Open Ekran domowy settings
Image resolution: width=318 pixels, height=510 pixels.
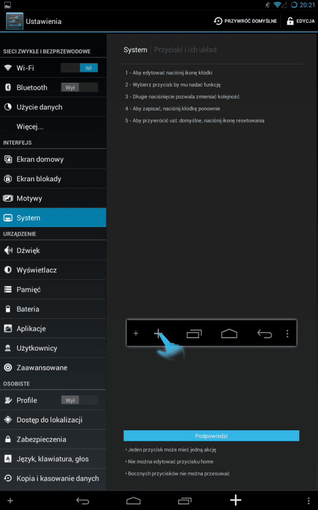[53, 159]
